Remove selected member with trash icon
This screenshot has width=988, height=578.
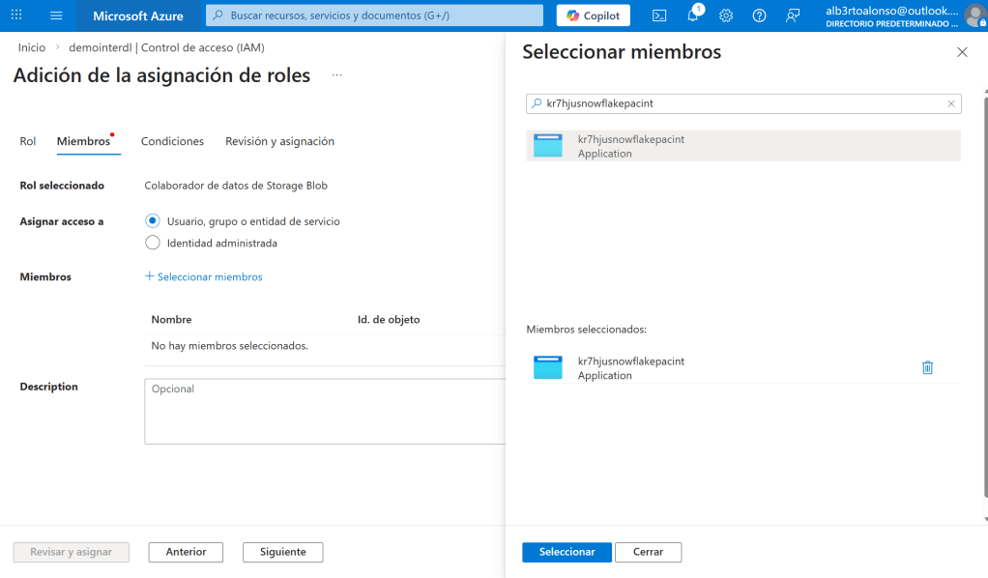pyautogui.click(x=927, y=367)
